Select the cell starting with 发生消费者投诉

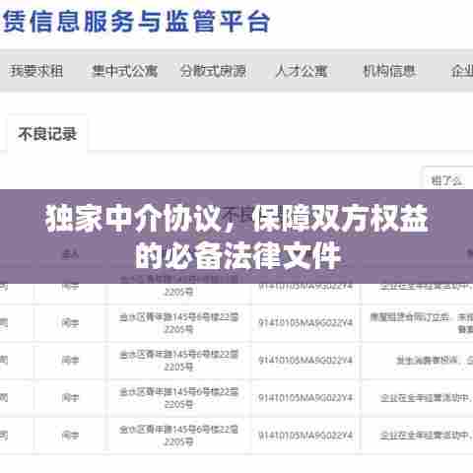click(x=417, y=361)
